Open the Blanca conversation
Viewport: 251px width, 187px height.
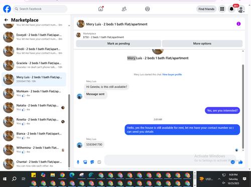(x=34, y=136)
